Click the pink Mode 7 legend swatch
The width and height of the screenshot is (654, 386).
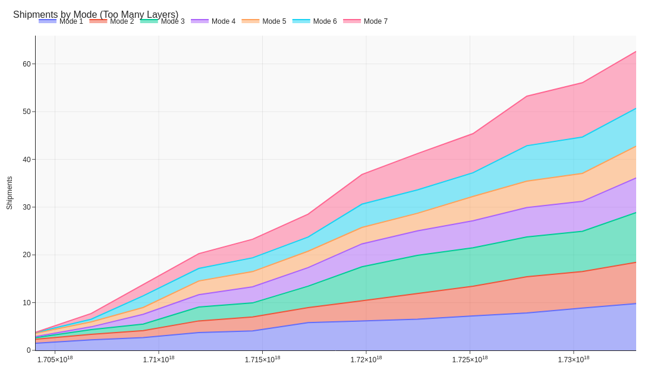(352, 21)
